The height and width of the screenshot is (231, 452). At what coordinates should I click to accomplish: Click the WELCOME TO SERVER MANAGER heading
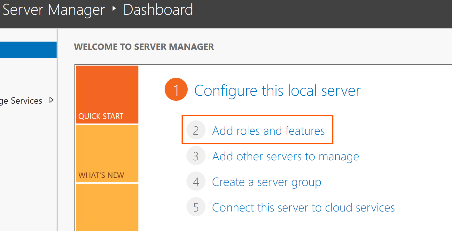[x=144, y=47]
